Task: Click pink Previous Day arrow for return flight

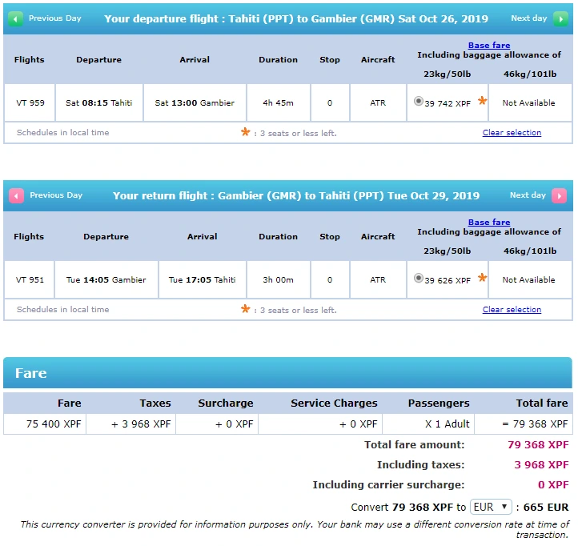Action: tap(16, 196)
